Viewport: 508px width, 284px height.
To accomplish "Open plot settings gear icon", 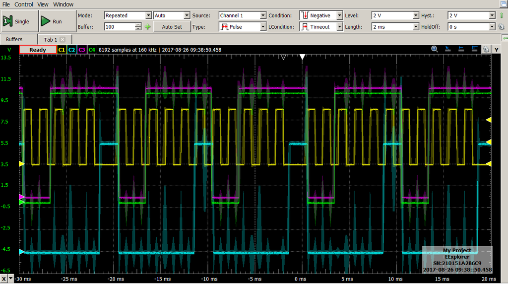I will pyautogui.click(x=486, y=49).
